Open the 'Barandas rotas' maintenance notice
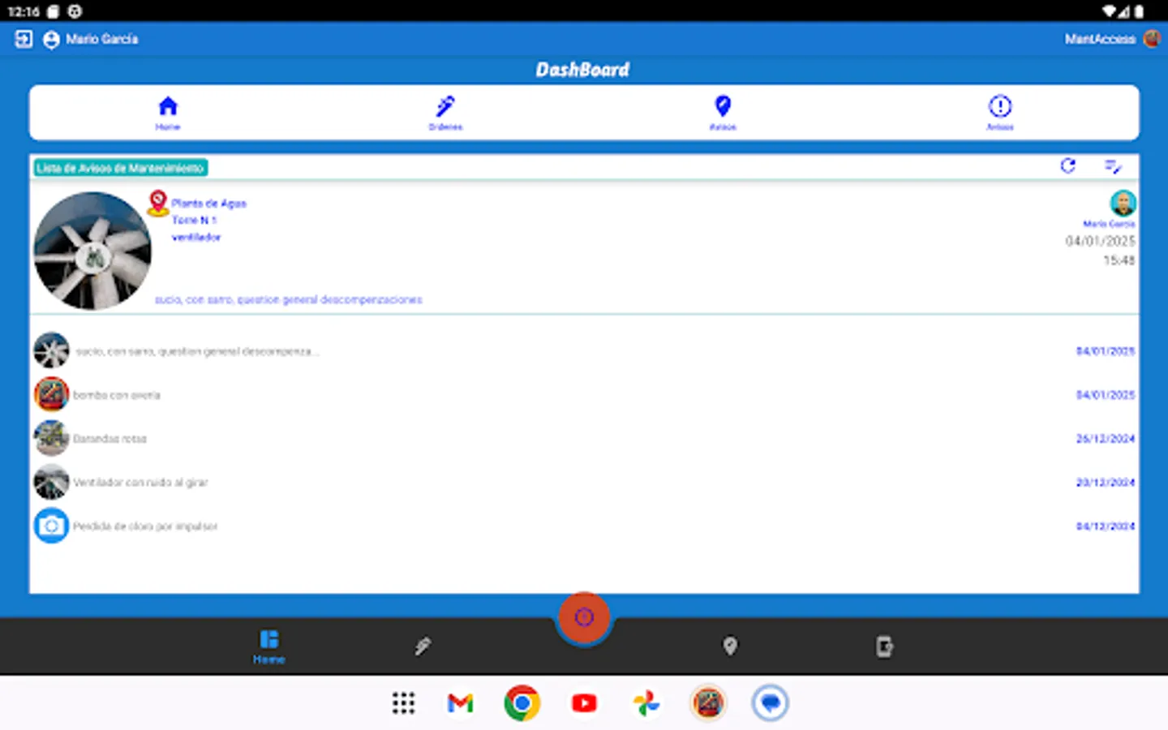This screenshot has width=1168, height=730. (x=109, y=438)
